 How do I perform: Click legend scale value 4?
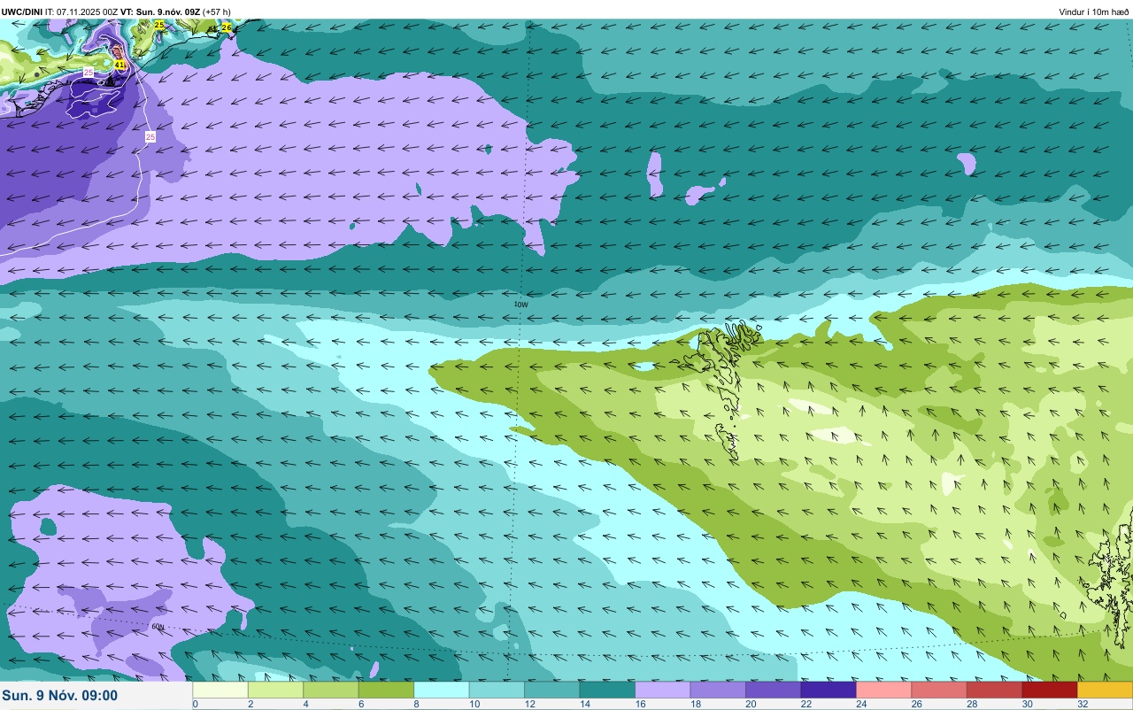pos(305,704)
